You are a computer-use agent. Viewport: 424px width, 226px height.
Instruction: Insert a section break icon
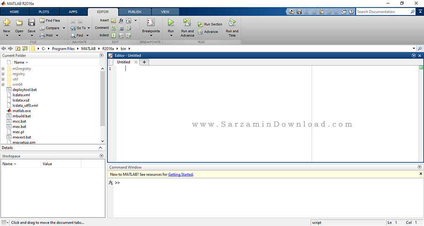coord(114,21)
